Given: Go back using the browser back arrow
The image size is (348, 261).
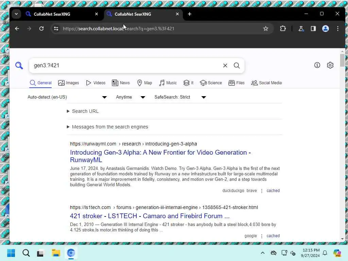Looking at the screenshot, I should click(x=17, y=29).
